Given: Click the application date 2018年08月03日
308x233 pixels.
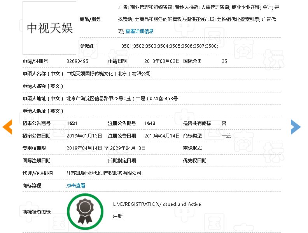Looking at the screenshot, I should [x=162, y=61].
